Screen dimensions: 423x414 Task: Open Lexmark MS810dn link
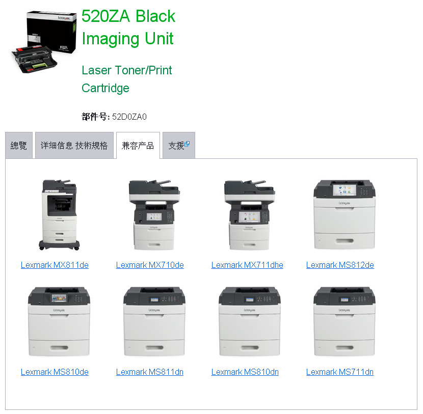(245, 372)
